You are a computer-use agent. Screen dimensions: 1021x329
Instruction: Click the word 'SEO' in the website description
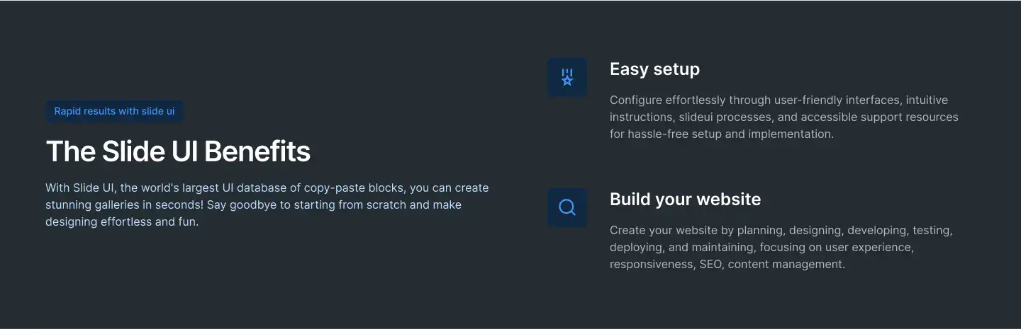(710, 265)
